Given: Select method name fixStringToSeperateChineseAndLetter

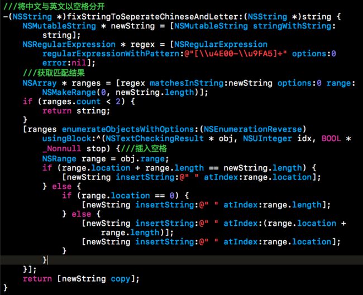Looking at the screenshot, I should (153, 17).
